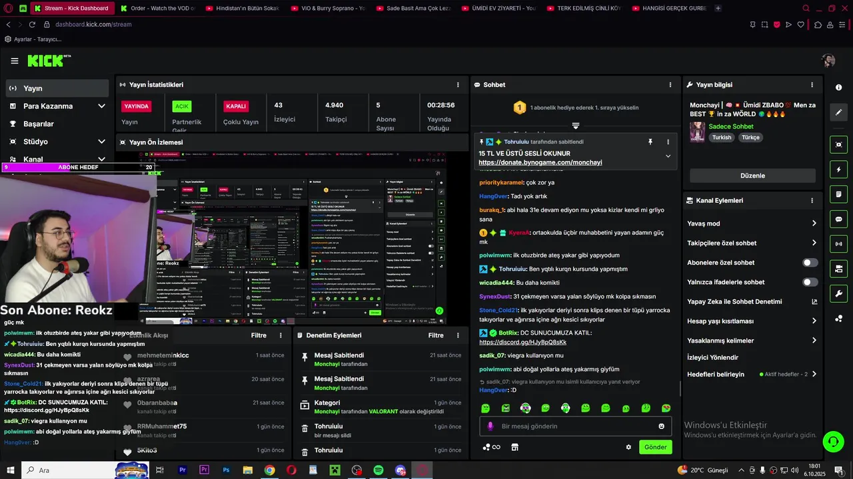Image resolution: width=853 pixels, height=479 pixels.
Task: Click the three-dots cluster icon in the right rail
Action: click(x=838, y=319)
